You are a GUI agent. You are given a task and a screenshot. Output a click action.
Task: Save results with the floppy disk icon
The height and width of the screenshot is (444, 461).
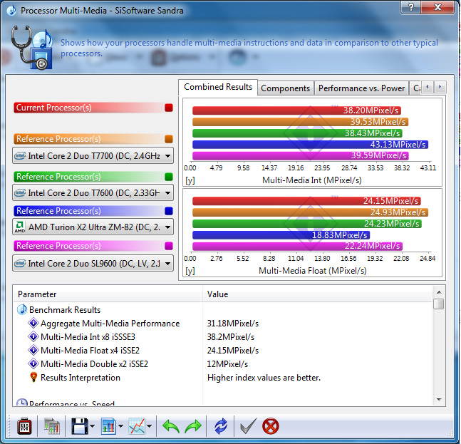[79, 426]
